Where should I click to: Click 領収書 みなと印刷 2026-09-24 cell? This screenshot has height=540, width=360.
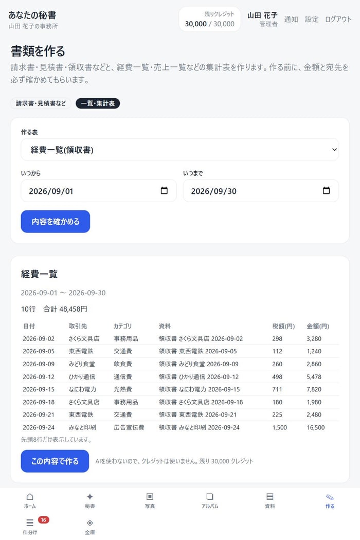(199, 427)
